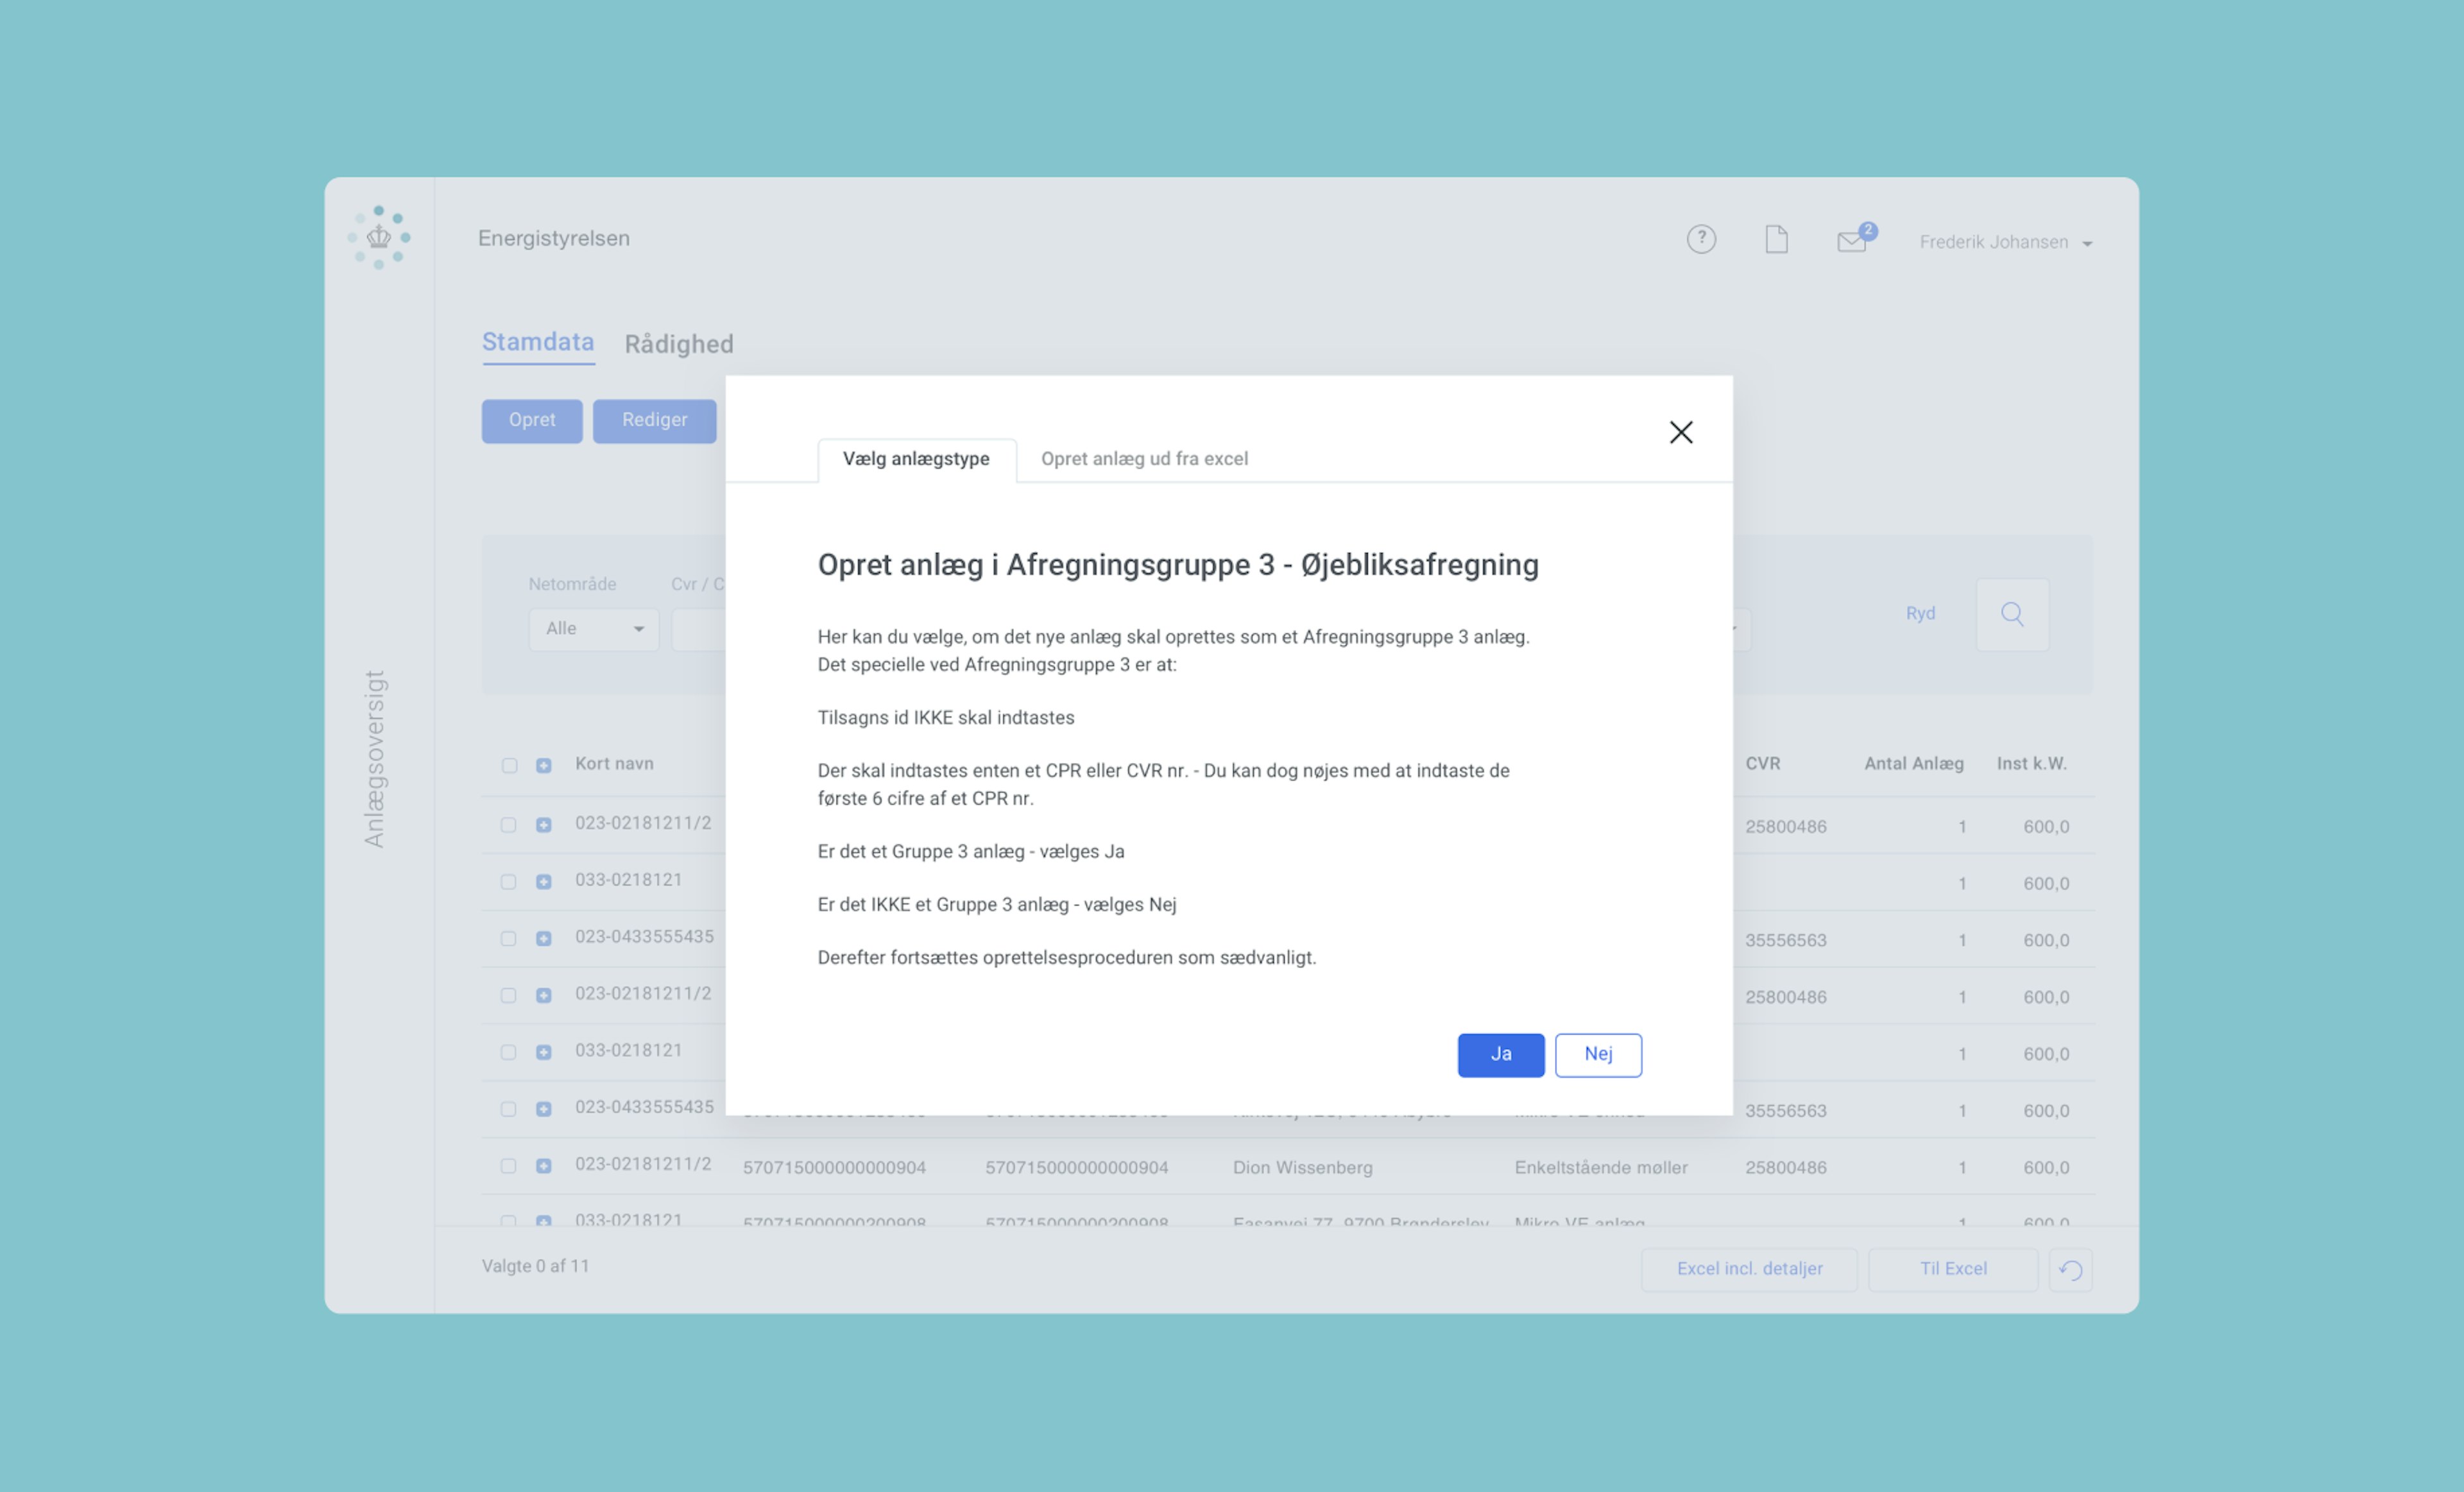Choose the Nej button
The height and width of the screenshot is (1492, 2464).
pos(1597,1054)
